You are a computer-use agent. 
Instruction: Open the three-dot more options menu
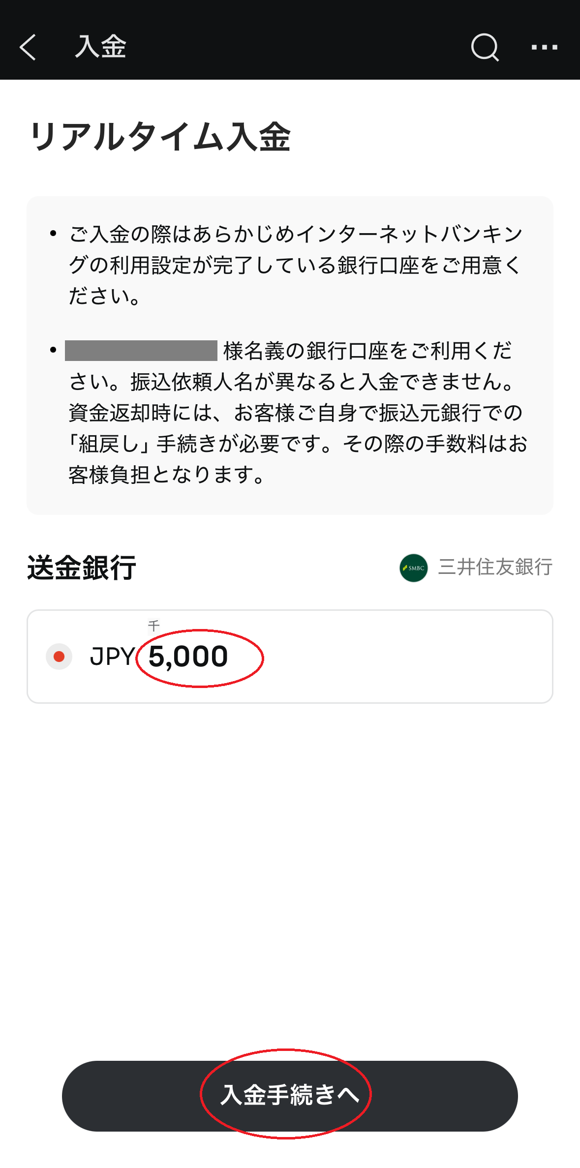tap(544, 47)
